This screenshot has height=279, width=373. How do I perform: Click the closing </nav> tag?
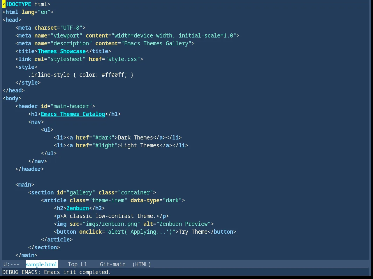[38, 161]
